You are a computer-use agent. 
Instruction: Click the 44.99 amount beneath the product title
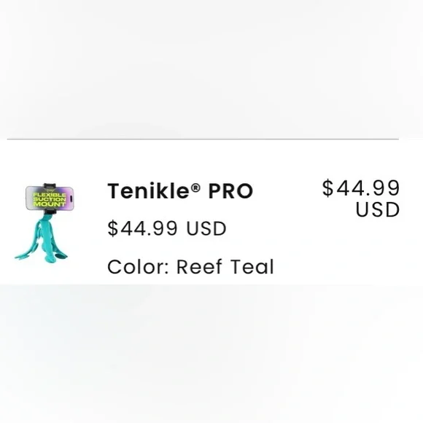coord(150,228)
